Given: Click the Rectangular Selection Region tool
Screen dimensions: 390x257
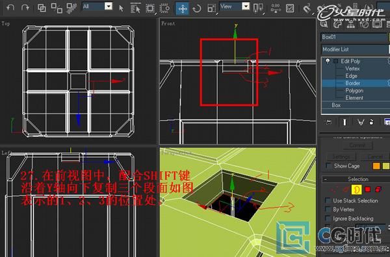Looking at the screenshot, I should (150, 8).
